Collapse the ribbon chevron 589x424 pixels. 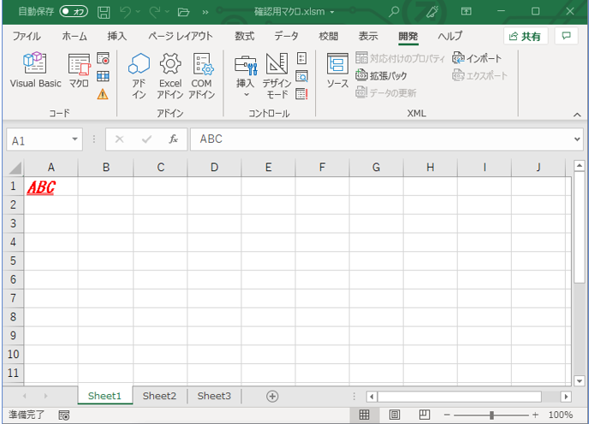[577, 115]
